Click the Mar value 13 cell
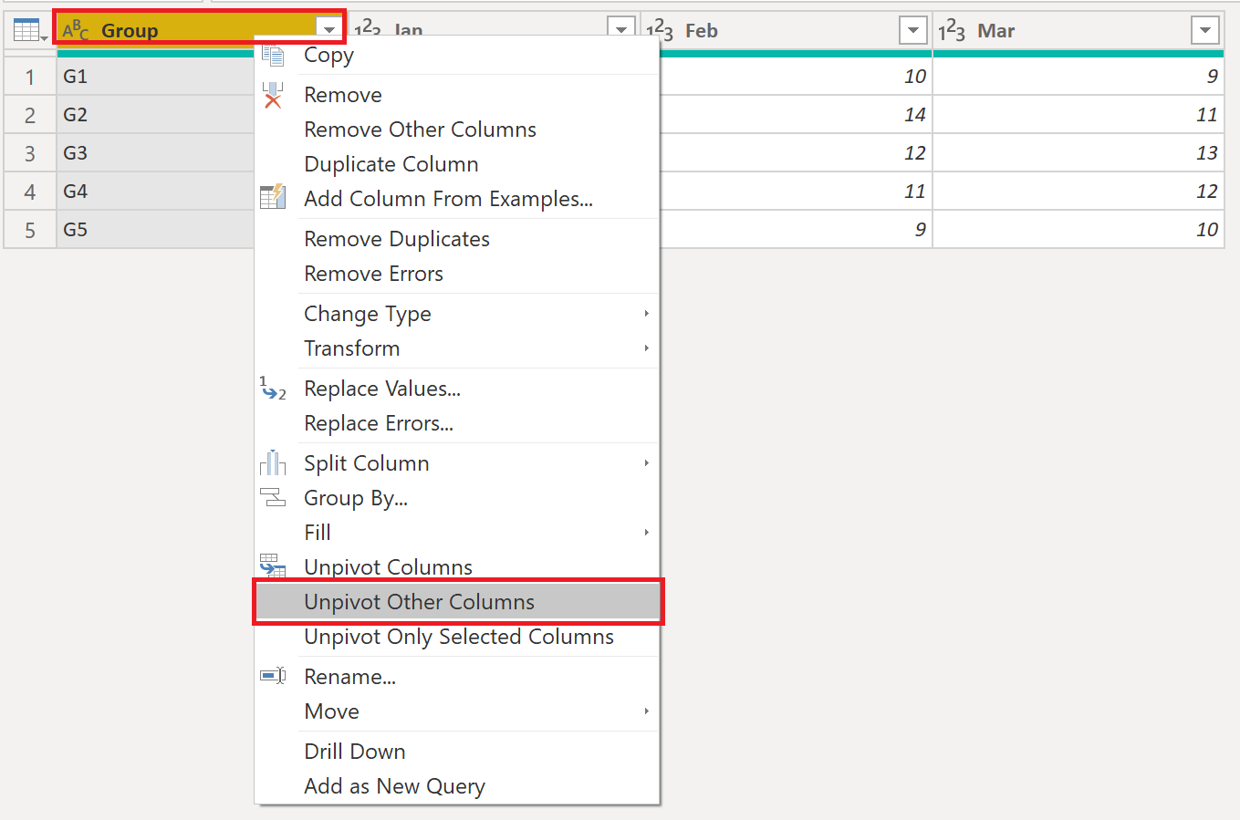The height and width of the screenshot is (820, 1240). pyautogui.click(x=1078, y=153)
